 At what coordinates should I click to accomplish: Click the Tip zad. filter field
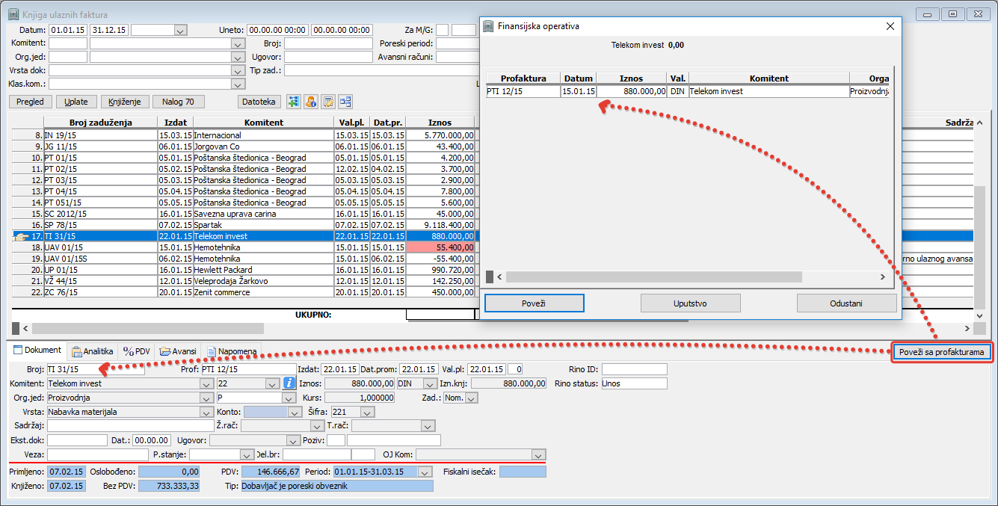point(381,70)
